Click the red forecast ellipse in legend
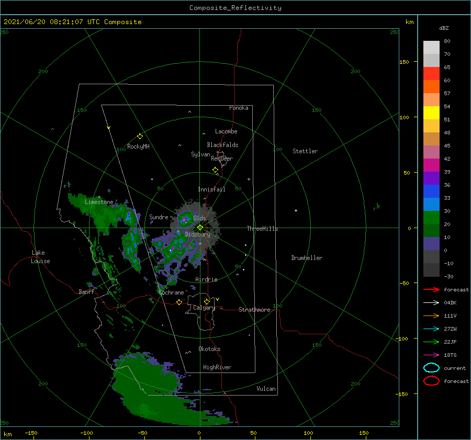 pyautogui.click(x=431, y=381)
